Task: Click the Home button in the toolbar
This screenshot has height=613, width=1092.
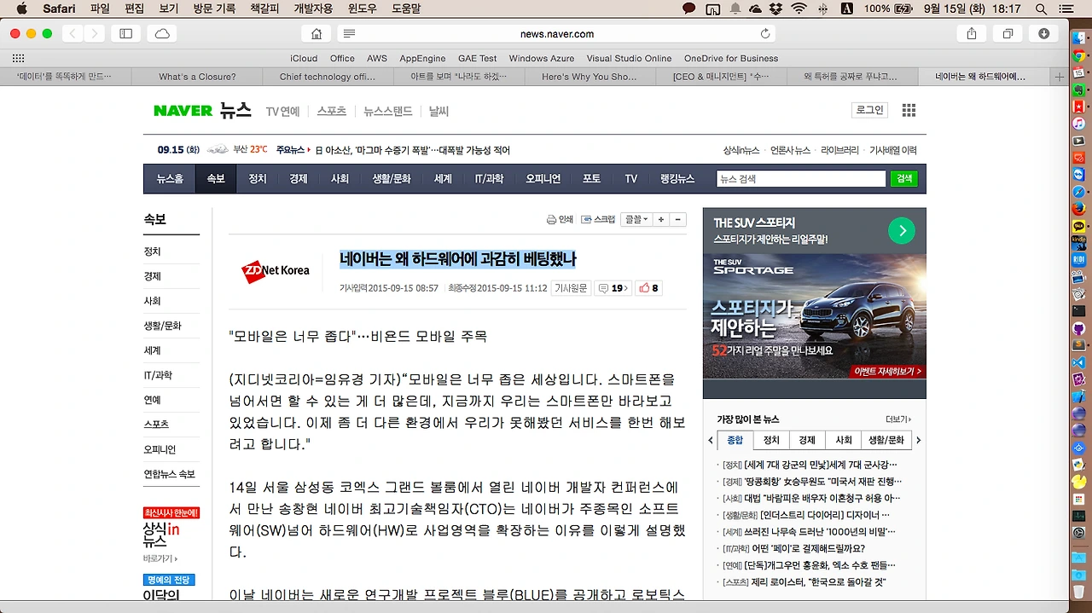Action: click(x=317, y=33)
